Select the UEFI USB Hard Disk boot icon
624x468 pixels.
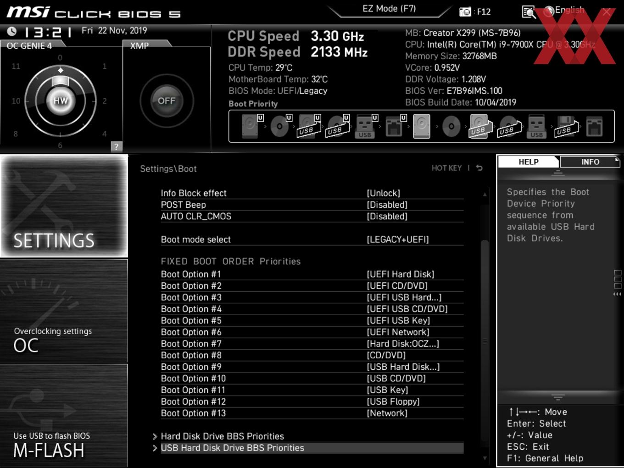pos(310,126)
